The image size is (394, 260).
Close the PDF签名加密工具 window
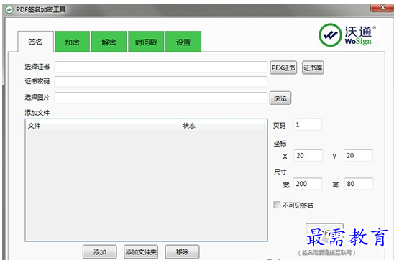point(382,7)
